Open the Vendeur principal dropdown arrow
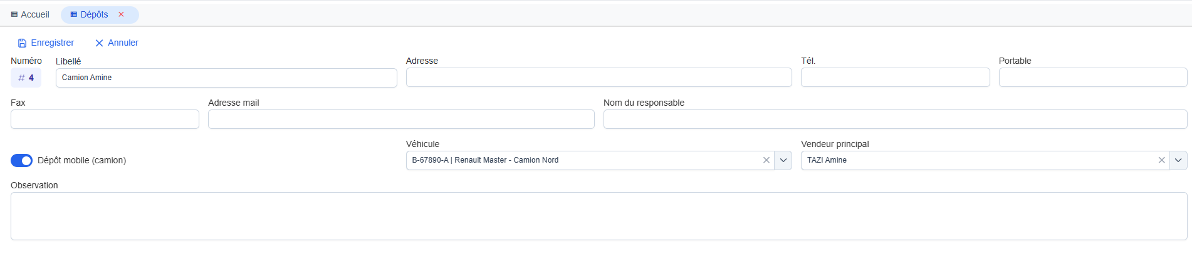1192x259 pixels. pyautogui.click(x=1178, y=160)
